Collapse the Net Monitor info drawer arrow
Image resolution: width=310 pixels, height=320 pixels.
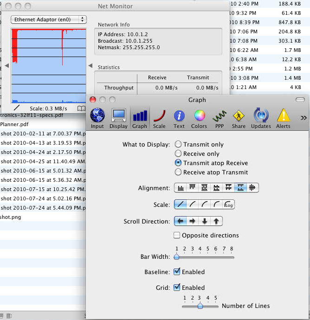(90, 66)
